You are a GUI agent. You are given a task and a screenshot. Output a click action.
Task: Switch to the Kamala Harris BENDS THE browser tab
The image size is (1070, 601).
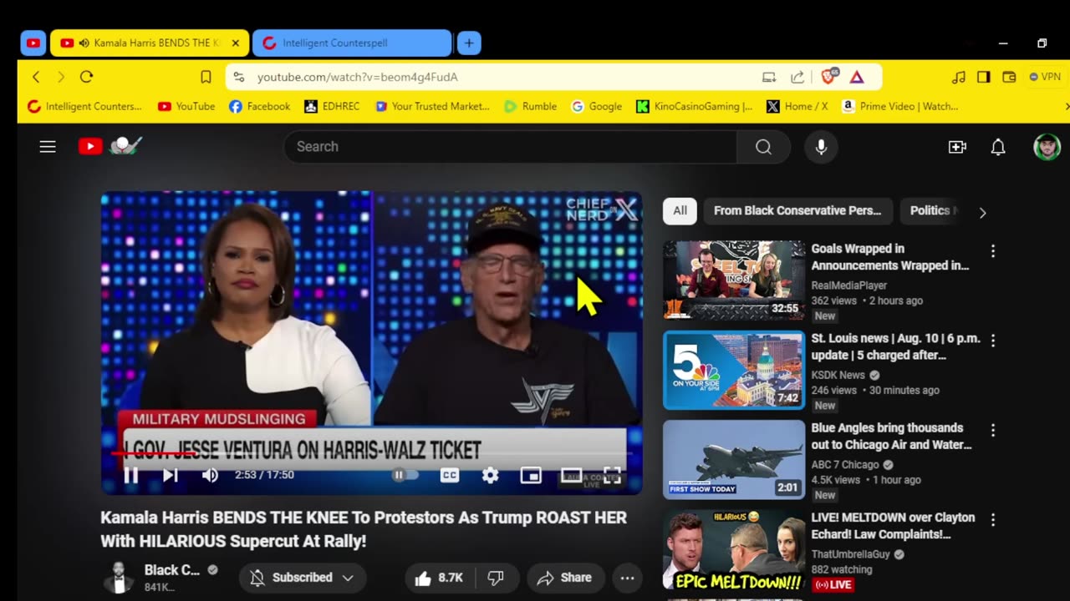pos(150,43)
